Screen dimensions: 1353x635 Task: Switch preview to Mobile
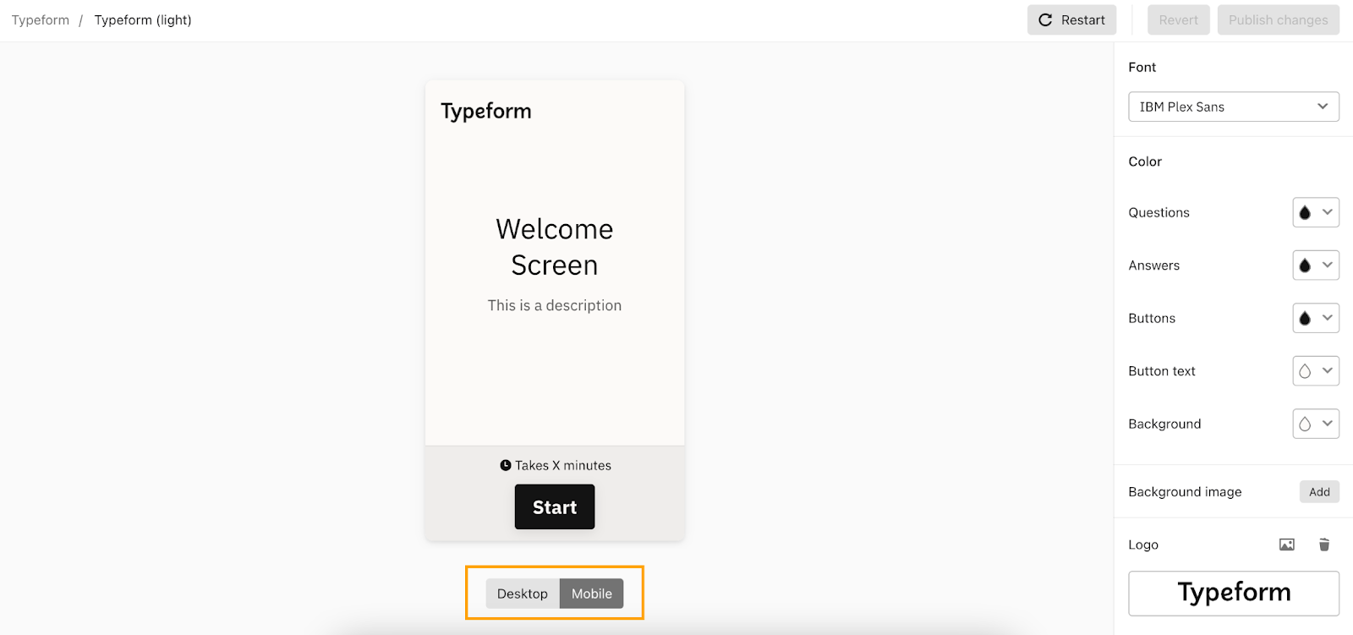(592, 594)
